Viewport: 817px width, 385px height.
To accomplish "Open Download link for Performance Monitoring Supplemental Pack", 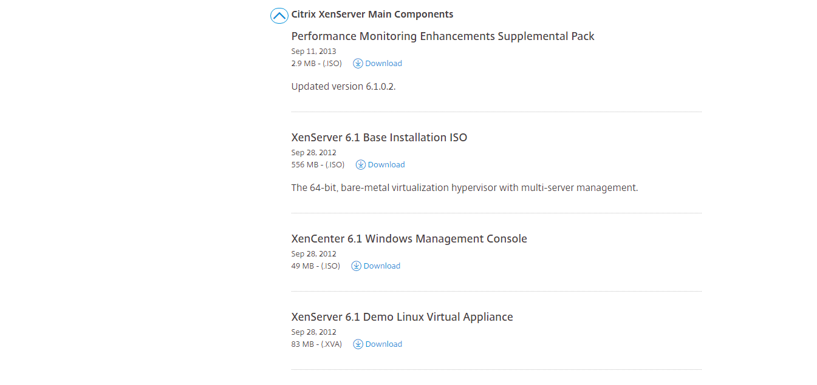I will coord(383,64).
